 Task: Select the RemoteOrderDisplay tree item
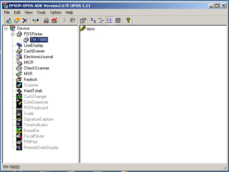click(41, 148)
